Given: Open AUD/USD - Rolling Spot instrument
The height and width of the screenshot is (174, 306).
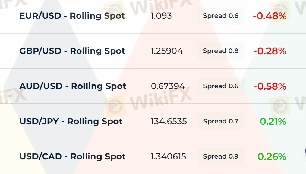Looking at the screenshot, I should pyautogui.click(x=73, y=86).
